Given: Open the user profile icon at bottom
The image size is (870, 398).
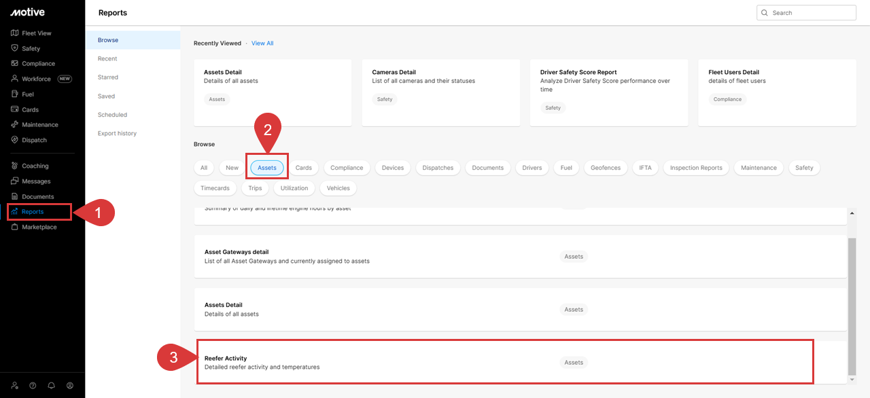Looking at the screenshot, I should pos(69,385).
